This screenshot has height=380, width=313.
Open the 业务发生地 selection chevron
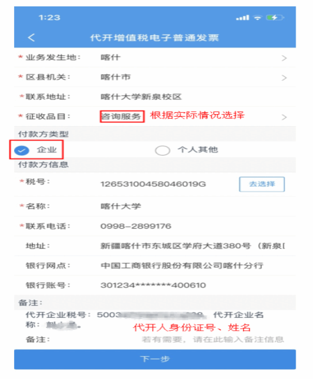[x=284, y=58]
